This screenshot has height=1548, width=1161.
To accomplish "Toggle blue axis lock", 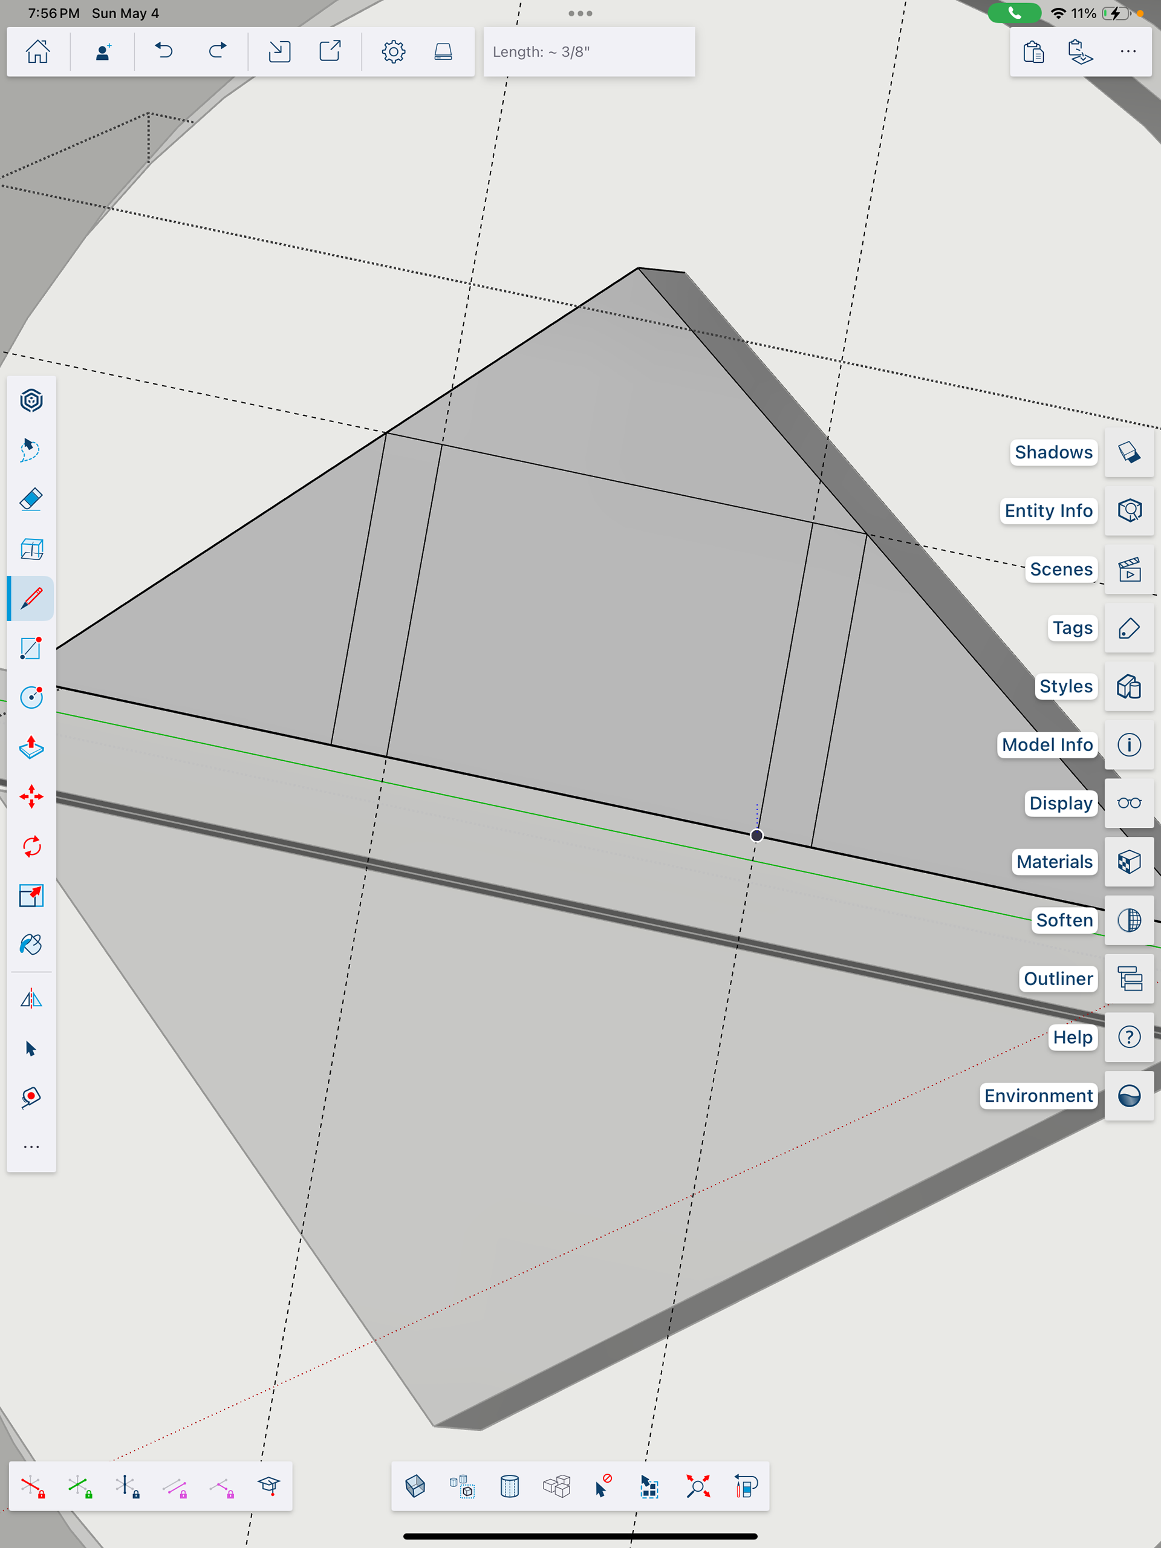I will tap(126, 1486).
